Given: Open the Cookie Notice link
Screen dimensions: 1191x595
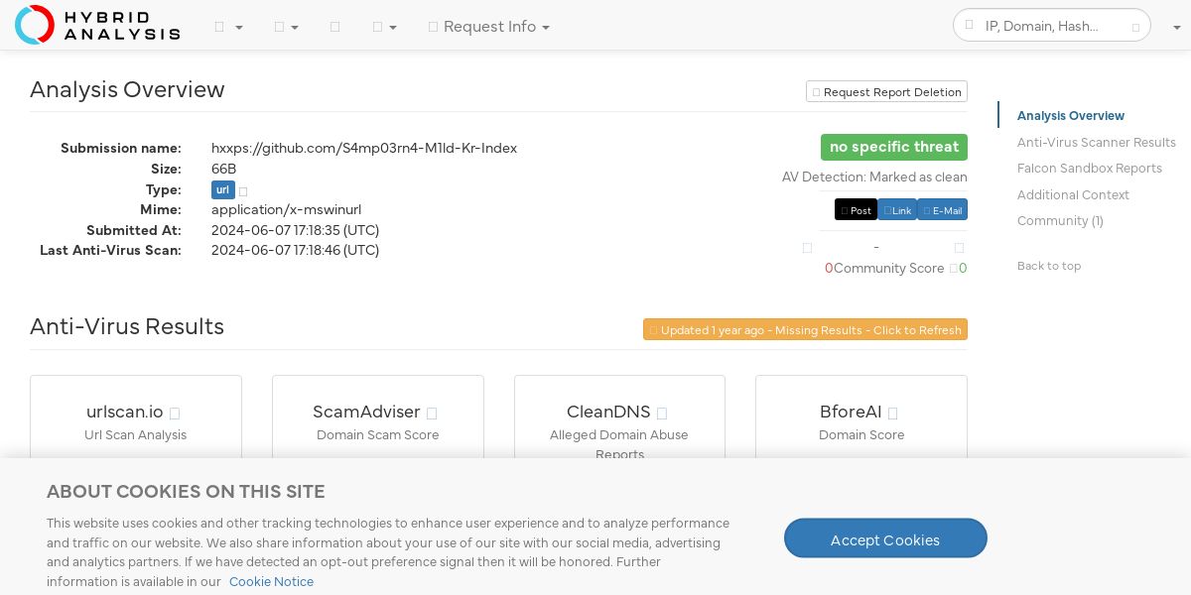Looking at the screenshot, I should tap(271, 582).
